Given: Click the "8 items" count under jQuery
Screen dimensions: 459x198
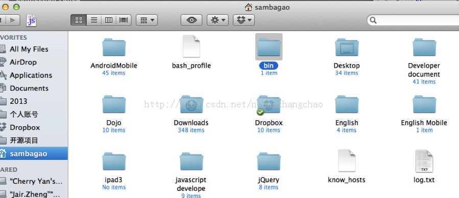Looking at the screenshot, I should (x=269, y=187).
